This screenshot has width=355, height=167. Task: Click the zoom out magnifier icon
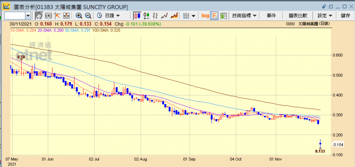(88, 15)
